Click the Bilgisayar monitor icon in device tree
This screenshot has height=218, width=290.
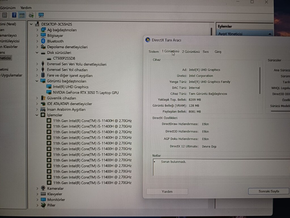point(43,35)
